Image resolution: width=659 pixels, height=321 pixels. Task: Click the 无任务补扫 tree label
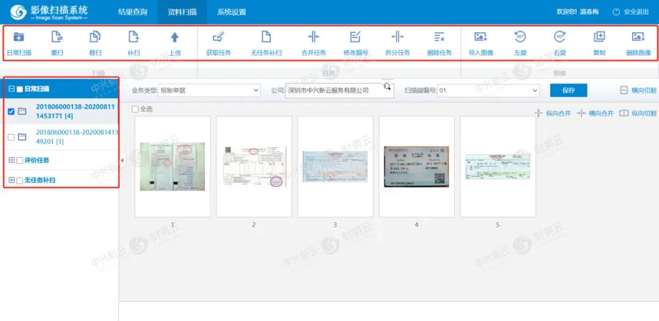click(40, 180)
